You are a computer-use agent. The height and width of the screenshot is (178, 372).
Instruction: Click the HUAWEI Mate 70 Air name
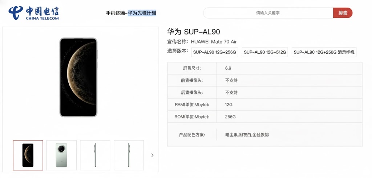tap(214, 42)
